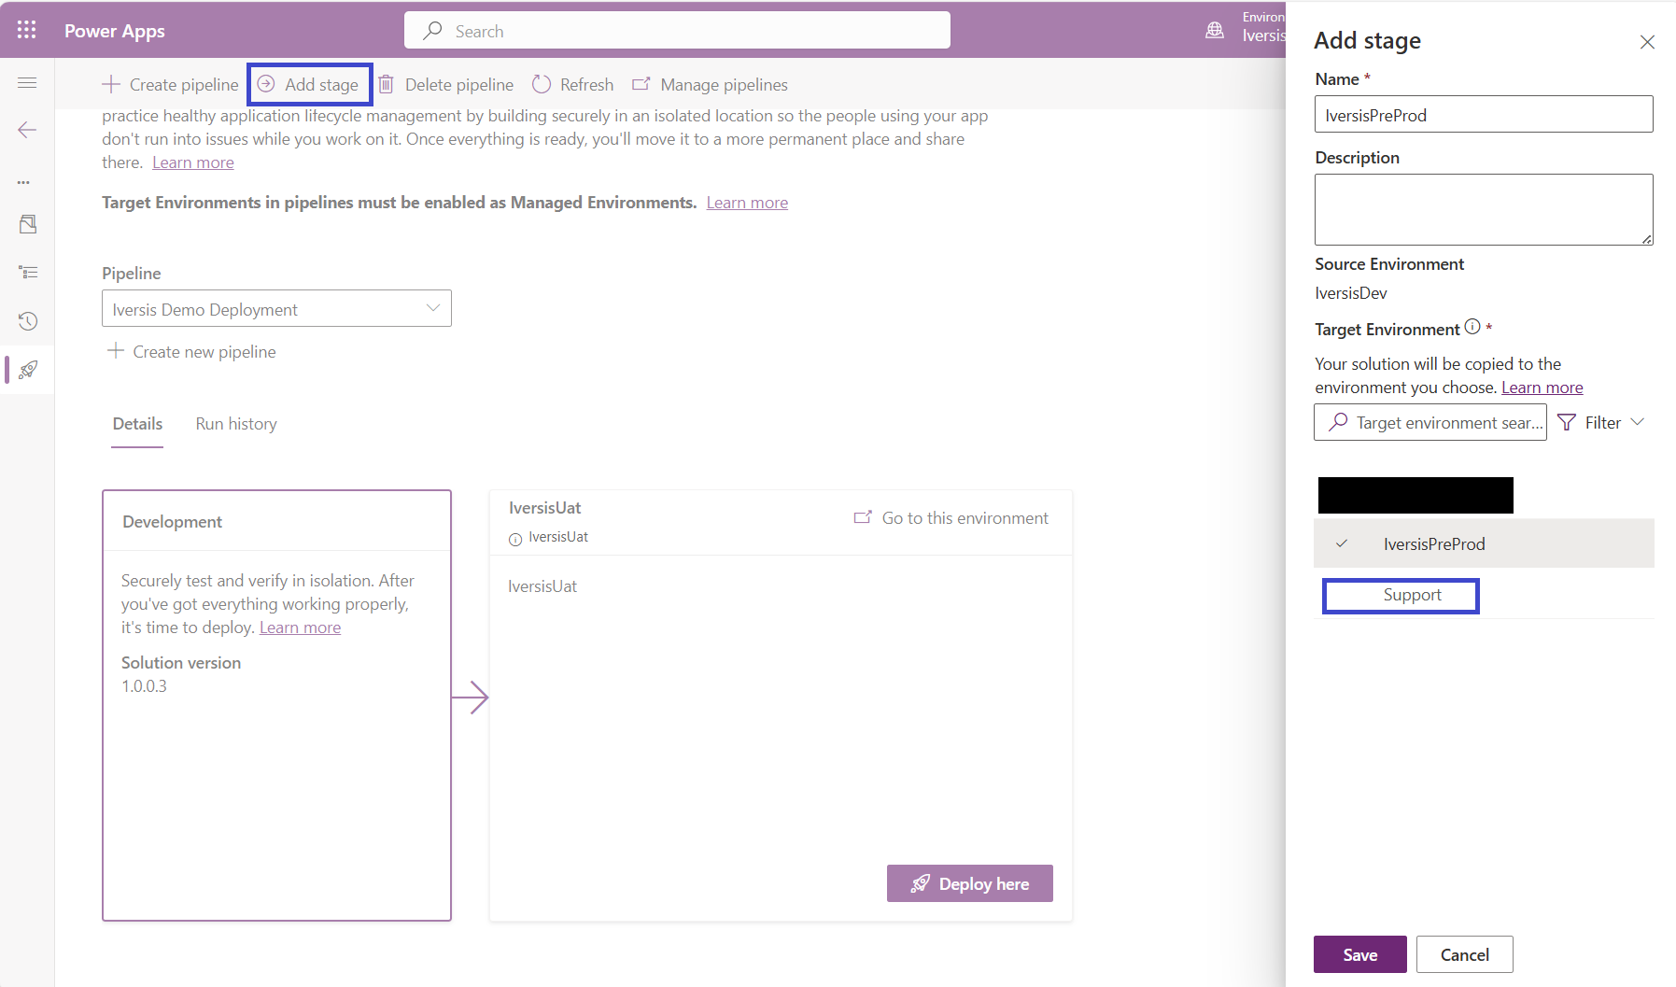Select IversisPreProd target environment
Image resolution: width=1676 pixels, height=987 pixels.
coord(1484,543)
